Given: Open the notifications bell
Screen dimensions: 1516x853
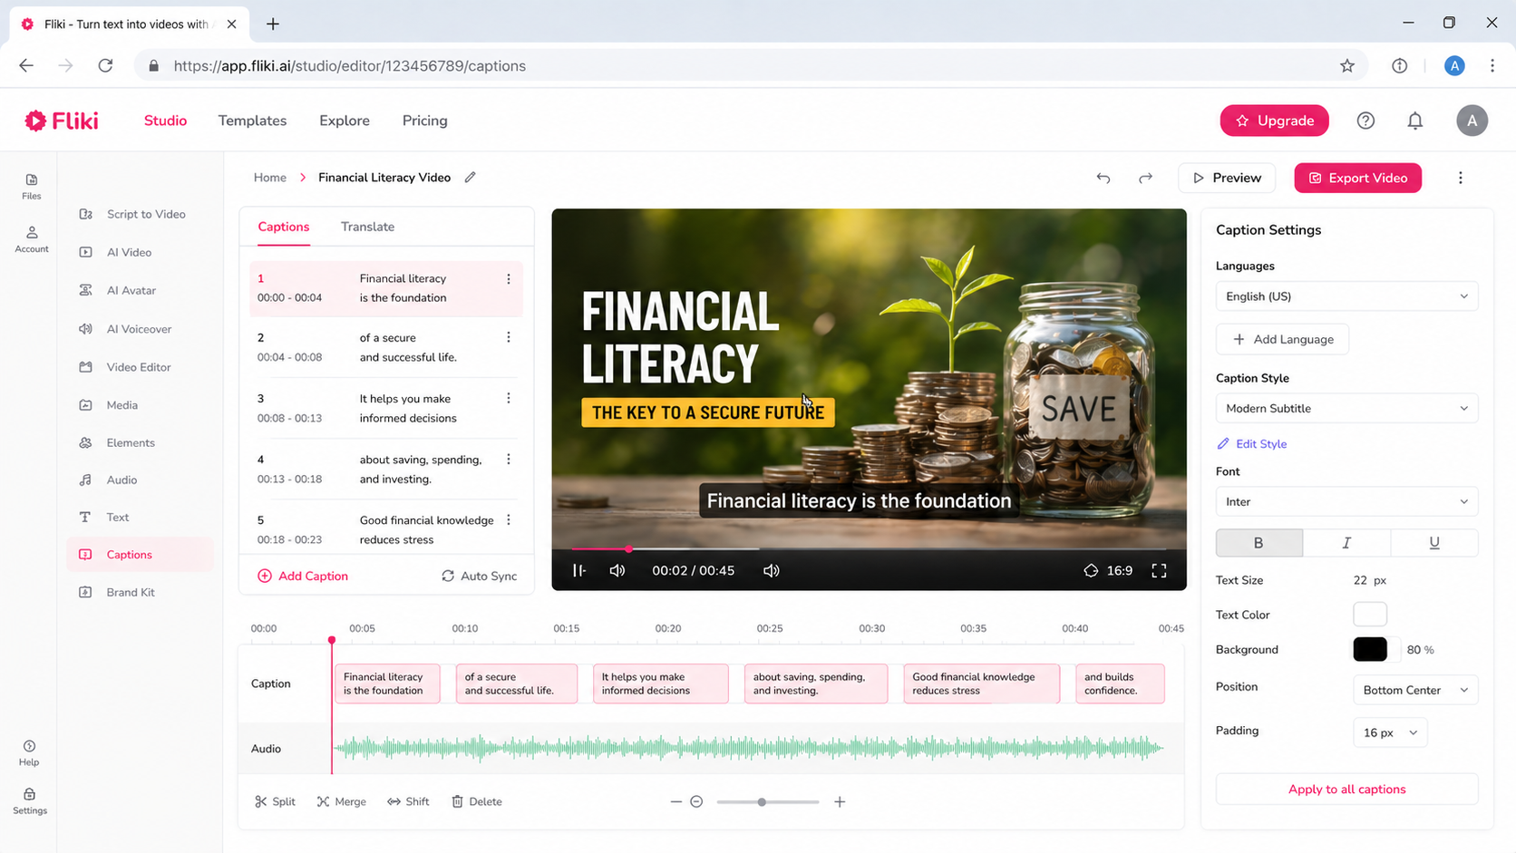Looking at the screenshot, I should [1414, 121].
